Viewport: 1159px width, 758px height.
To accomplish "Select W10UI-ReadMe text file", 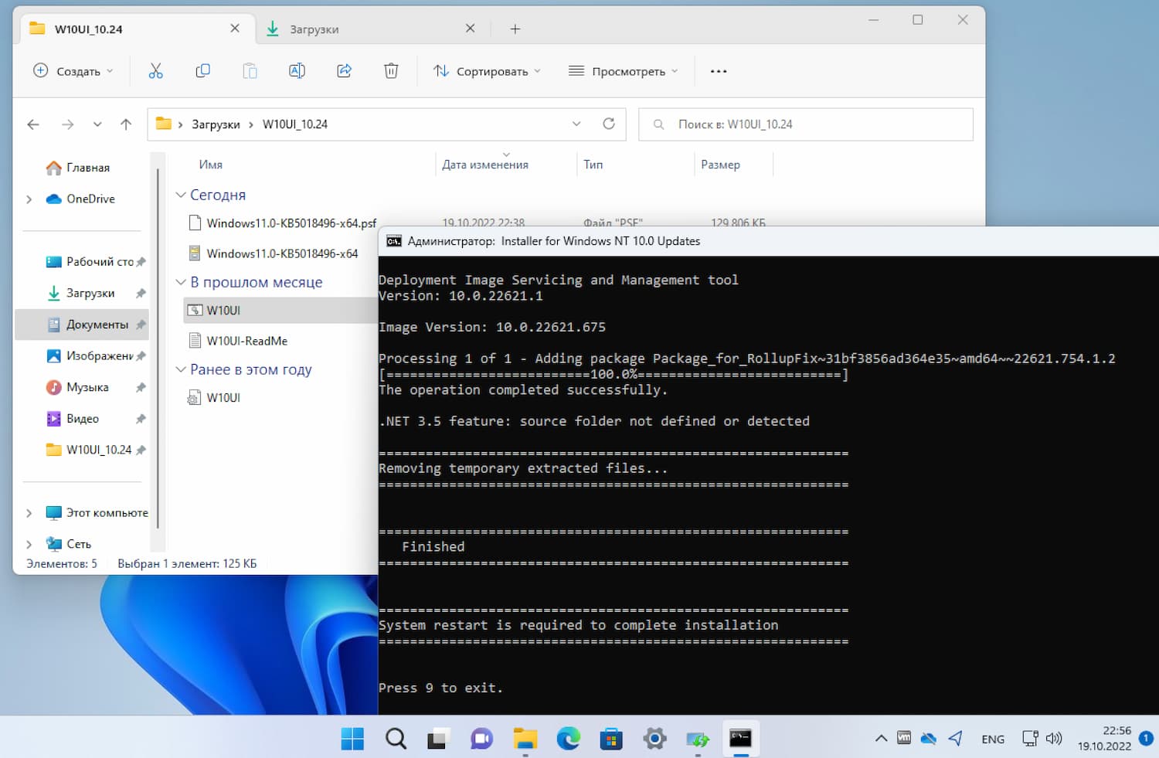I will click(238, 341).
